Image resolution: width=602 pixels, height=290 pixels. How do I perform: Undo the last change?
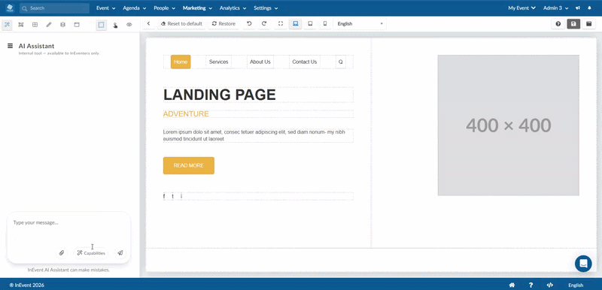249,24
